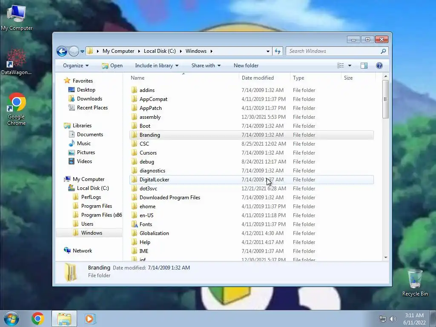Select the Globalization folder
This screenshot has height=327, width=436.
(x=154, y=233)
